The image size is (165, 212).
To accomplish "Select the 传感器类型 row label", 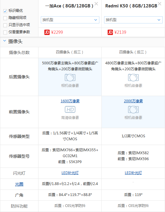I will tap(19, 136).
